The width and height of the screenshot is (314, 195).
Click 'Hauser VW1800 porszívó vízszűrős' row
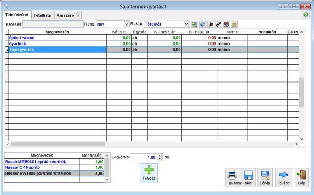point(54,173)
